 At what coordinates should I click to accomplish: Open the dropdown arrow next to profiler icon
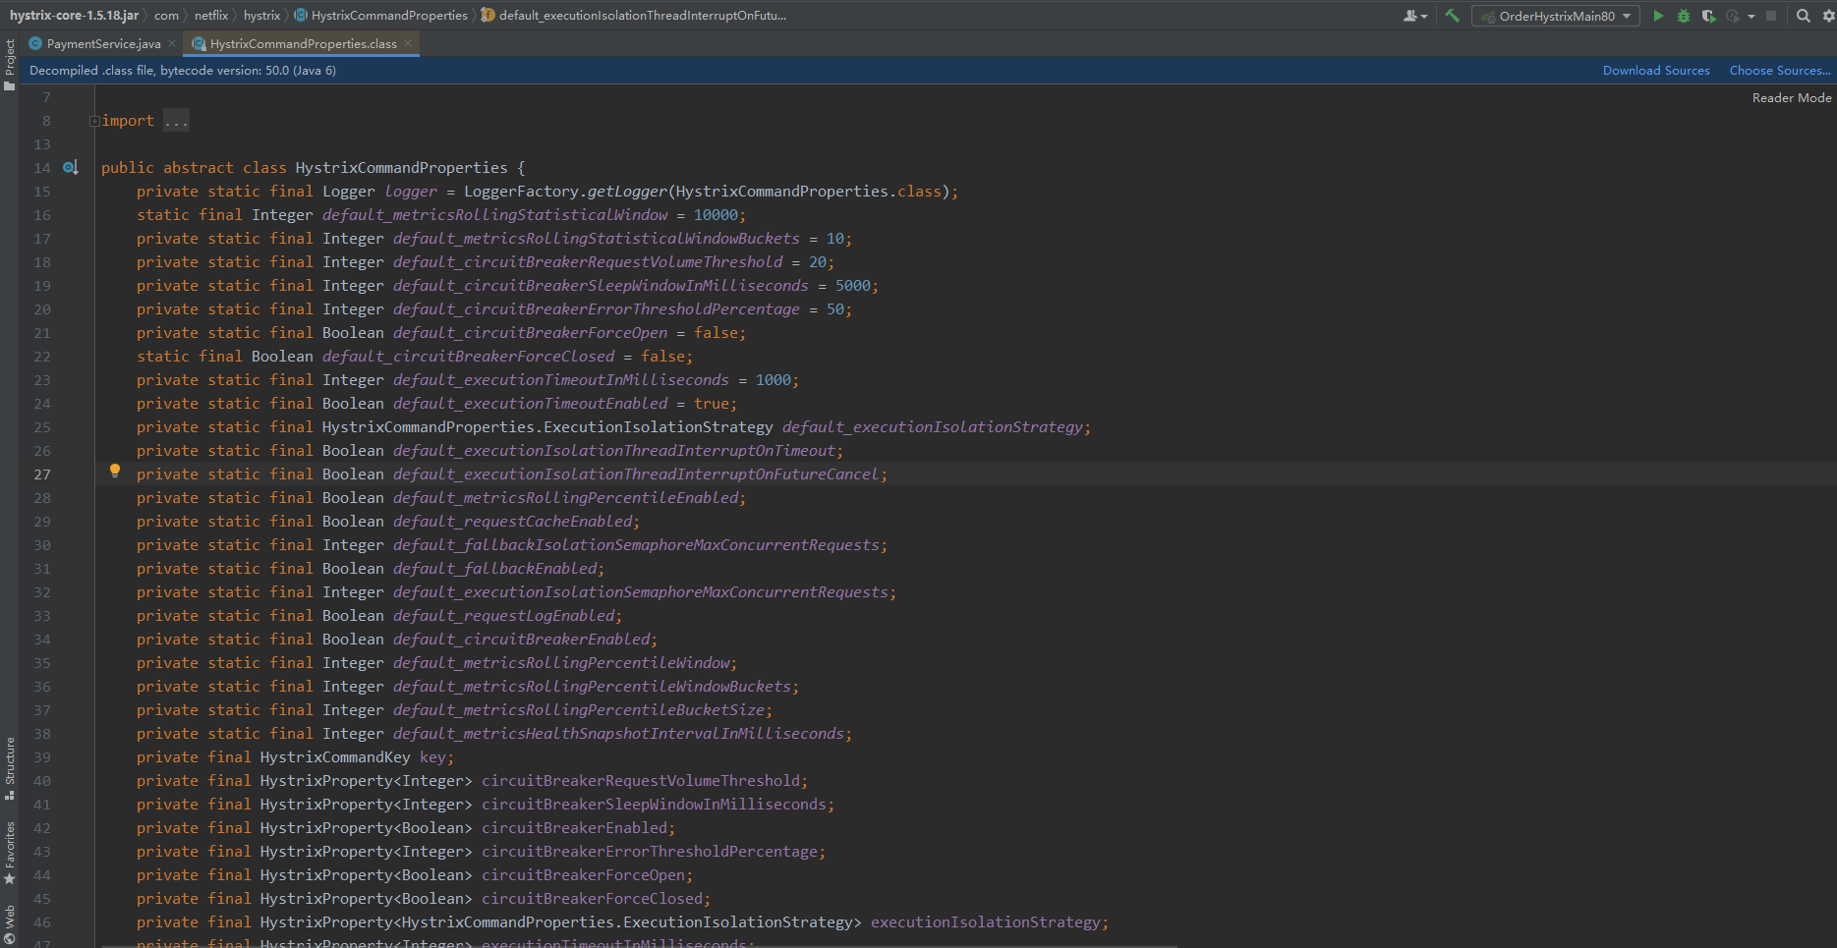(1751, 16)
